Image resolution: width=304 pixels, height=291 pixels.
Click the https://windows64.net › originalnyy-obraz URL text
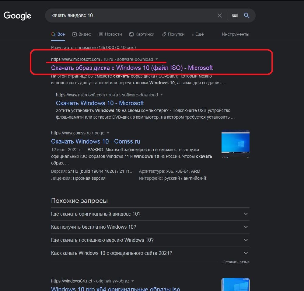[90, 281]
